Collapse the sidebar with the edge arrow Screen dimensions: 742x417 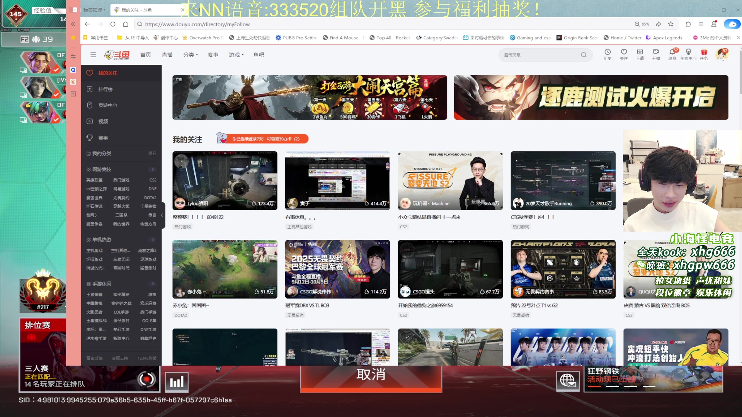click(x=162, y=215)
